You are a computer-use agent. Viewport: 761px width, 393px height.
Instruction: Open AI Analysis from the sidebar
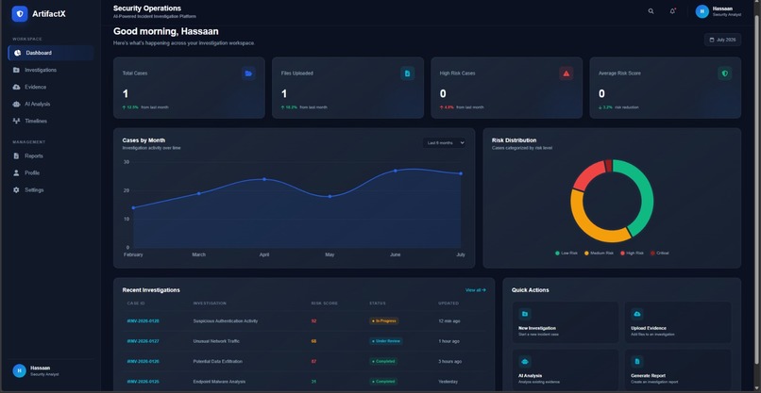[x=51, y=104]
